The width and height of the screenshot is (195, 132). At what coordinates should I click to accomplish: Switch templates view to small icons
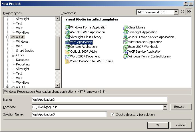(189, 12)
